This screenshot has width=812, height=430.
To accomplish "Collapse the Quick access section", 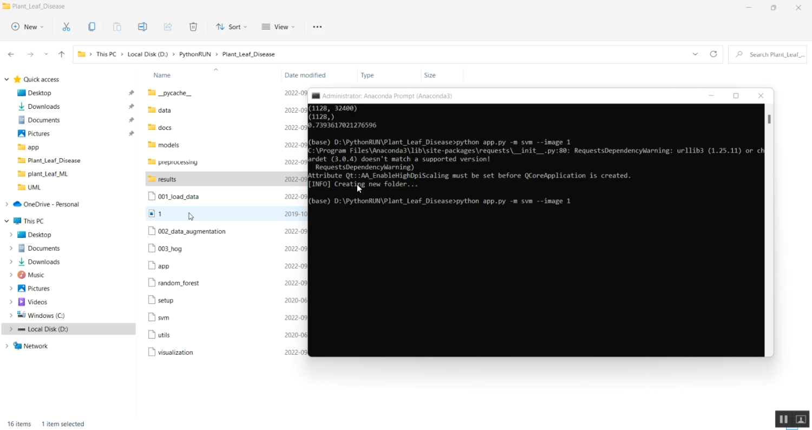I will [x=6, y=80].
